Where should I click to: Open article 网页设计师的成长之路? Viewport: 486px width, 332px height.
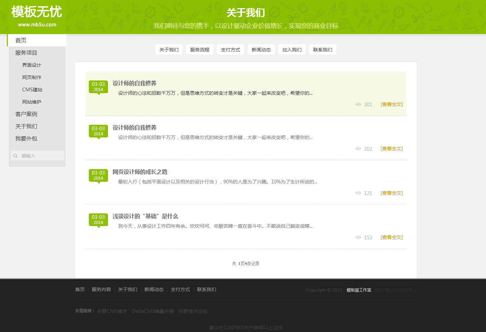click(140, 172)
